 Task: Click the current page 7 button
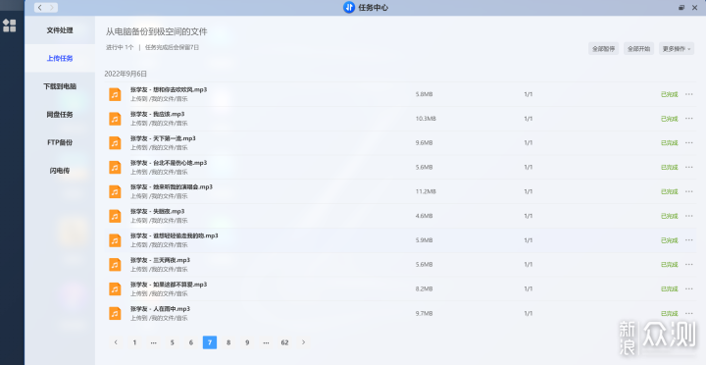coord(210,342)
